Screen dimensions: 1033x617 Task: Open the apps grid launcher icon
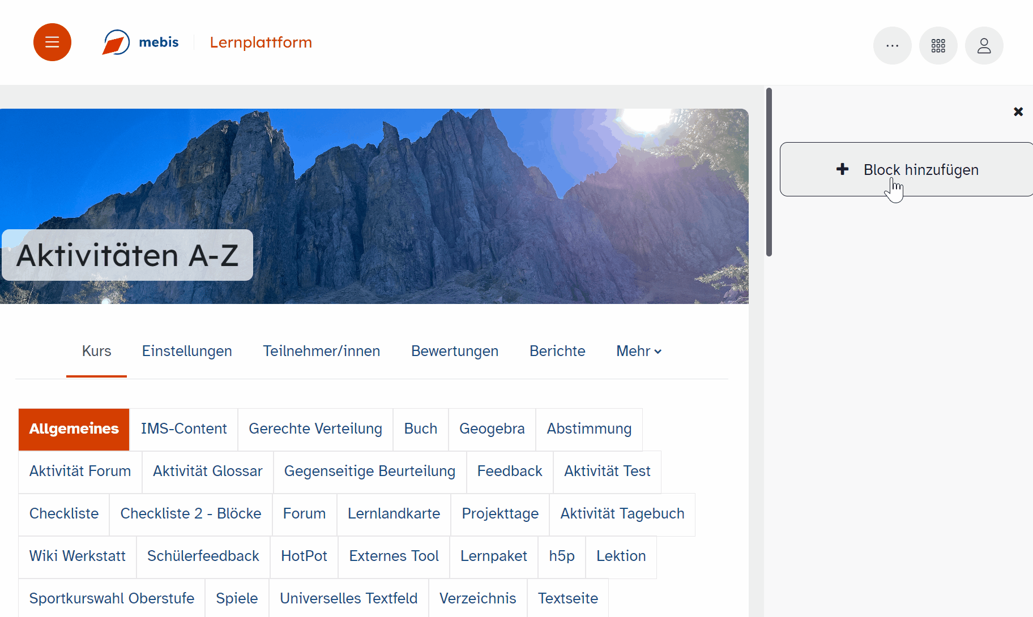click(x=938, y=46)
